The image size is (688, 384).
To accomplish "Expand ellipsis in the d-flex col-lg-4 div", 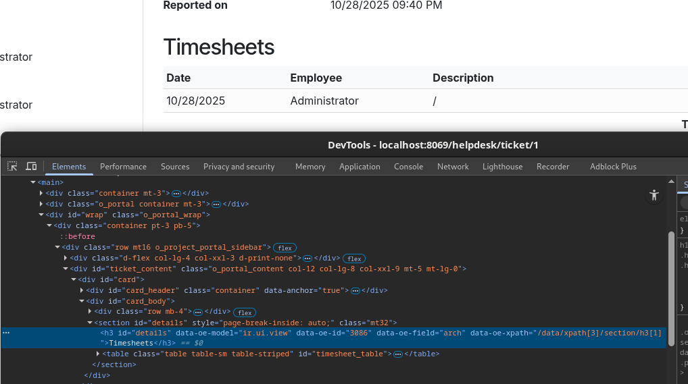I will click(307, 258).
